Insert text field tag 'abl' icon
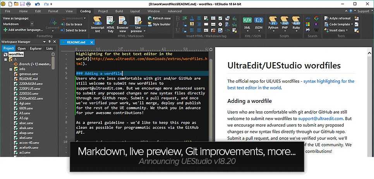374x179 pixels. pos(206,30)
